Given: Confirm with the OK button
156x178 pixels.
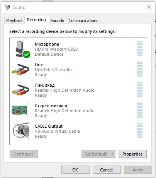Looking at the screenshot, I should point(75,170).
